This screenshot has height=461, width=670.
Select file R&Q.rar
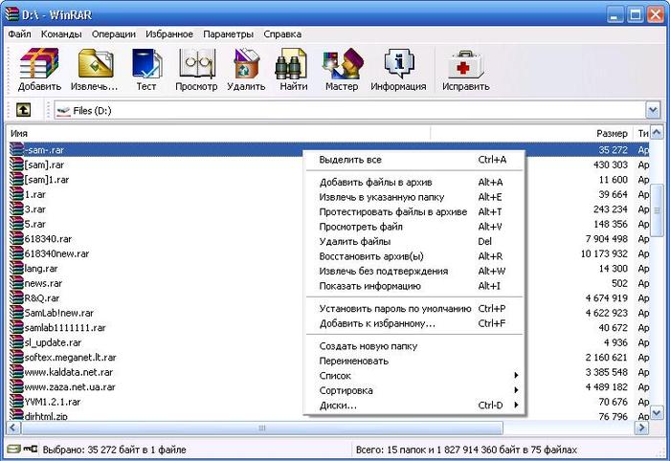[42, 298]
